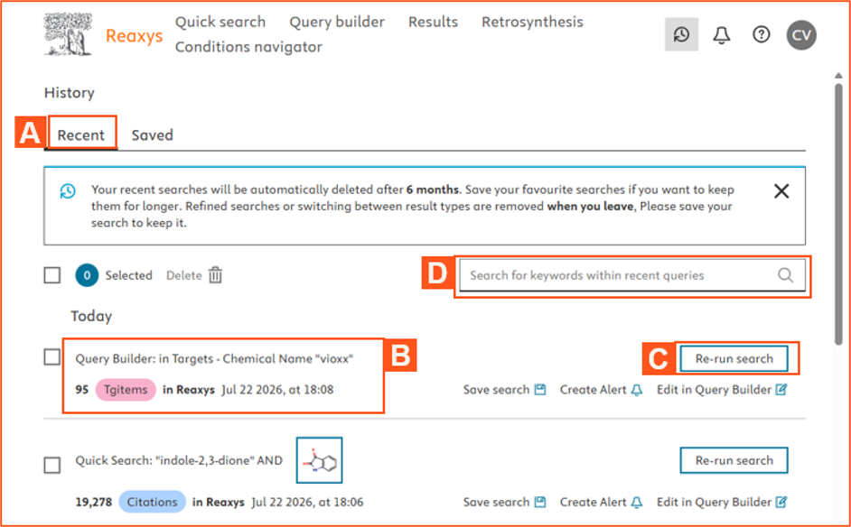851x527 pixels.
Task: Click the pink Tgitems tag
Action: (126, 390)
